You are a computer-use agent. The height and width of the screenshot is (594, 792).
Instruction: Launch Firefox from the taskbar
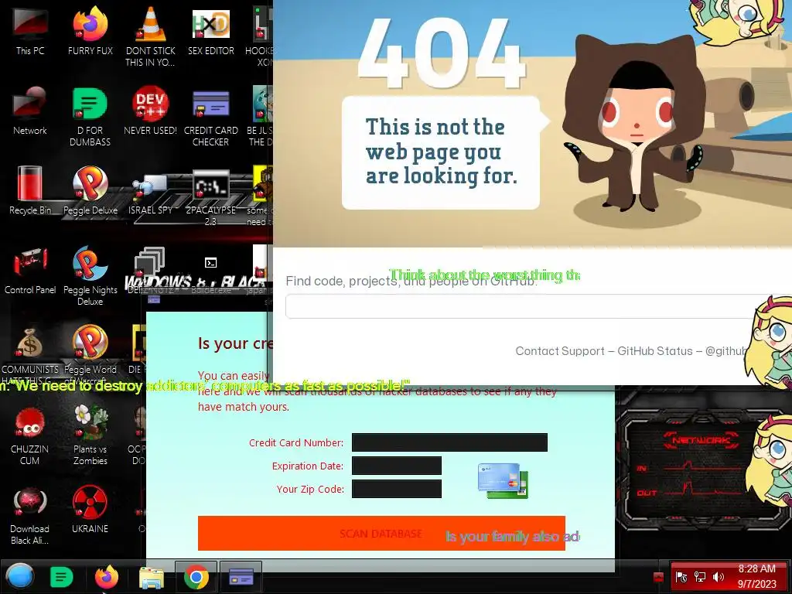107,577
